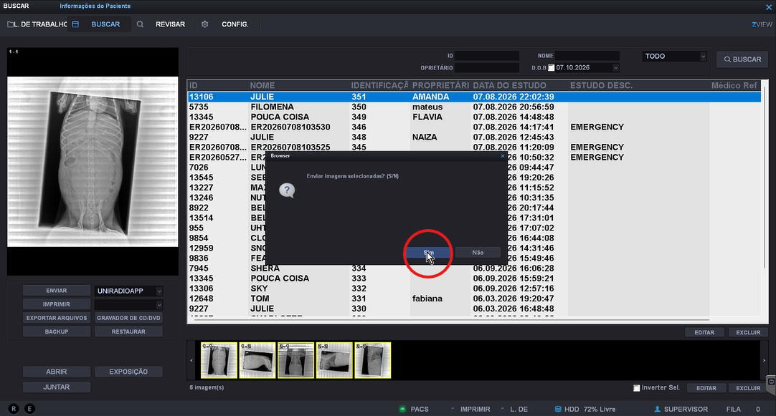The width and height of the screenshot is (776, 416).
Task: Select the highlighted JULIE row with ID 13106
Action: 474,97
